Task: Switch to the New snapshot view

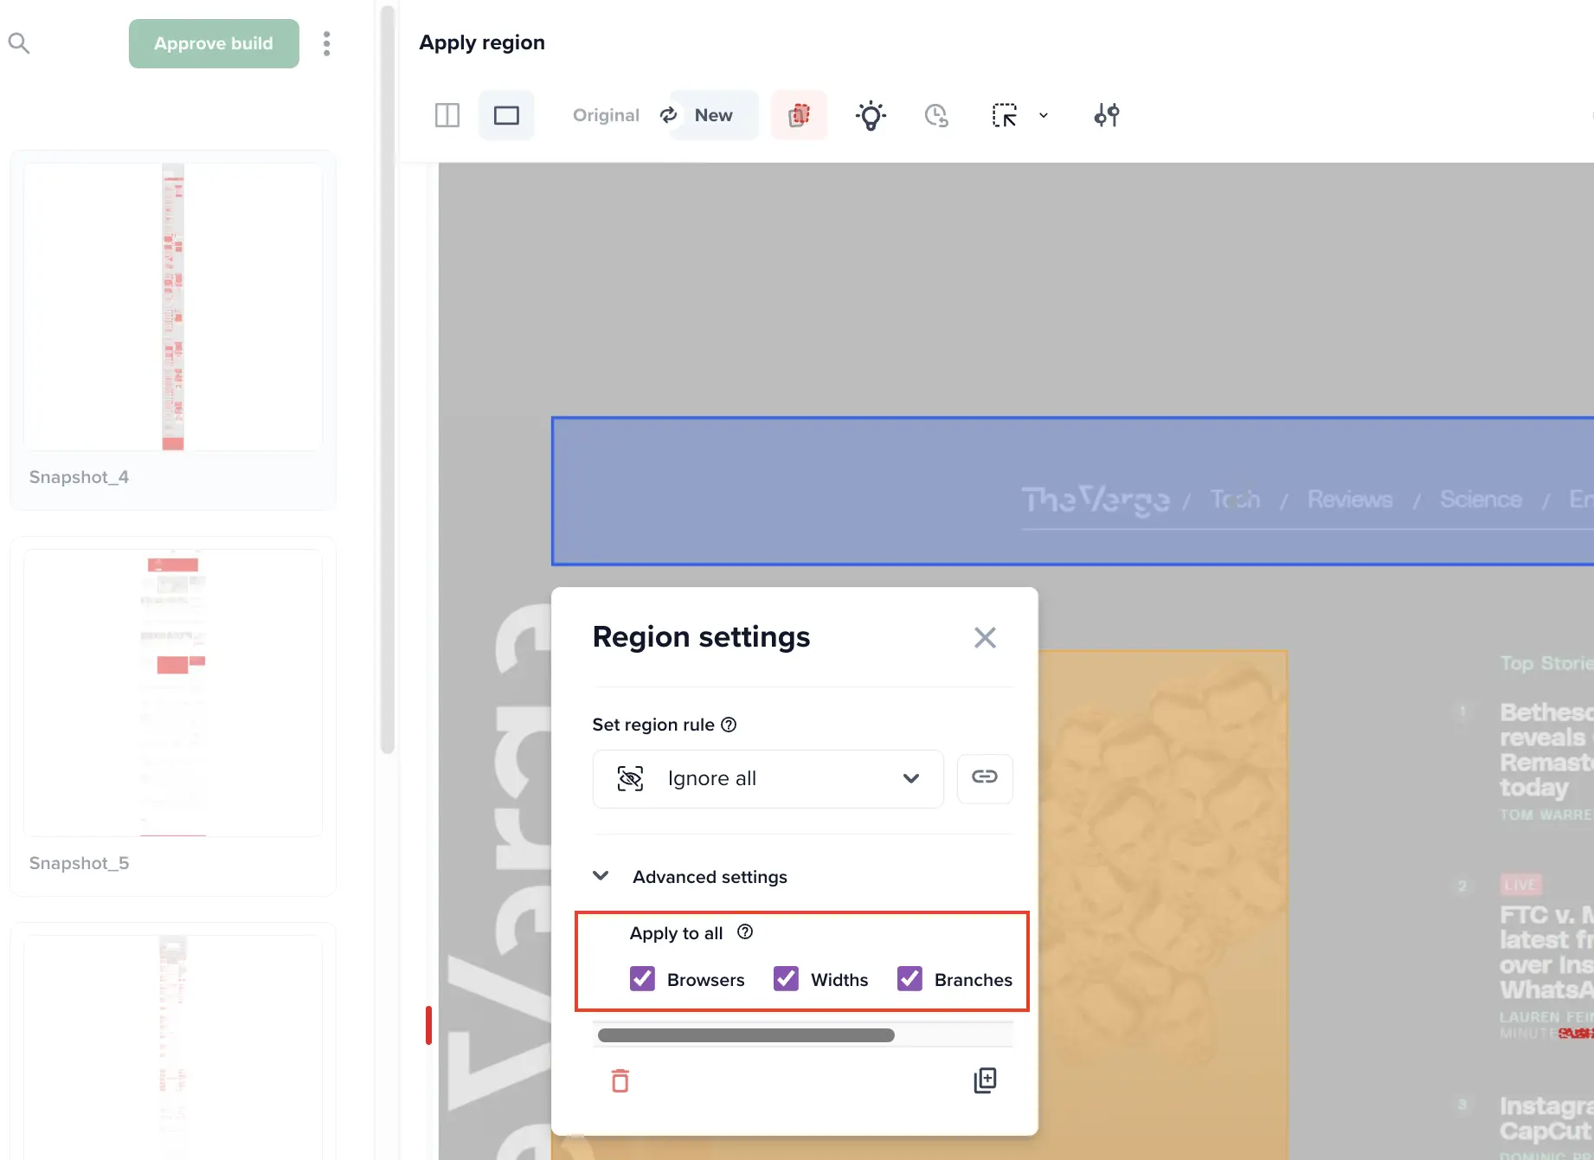Action: click(x=713, y=115)
